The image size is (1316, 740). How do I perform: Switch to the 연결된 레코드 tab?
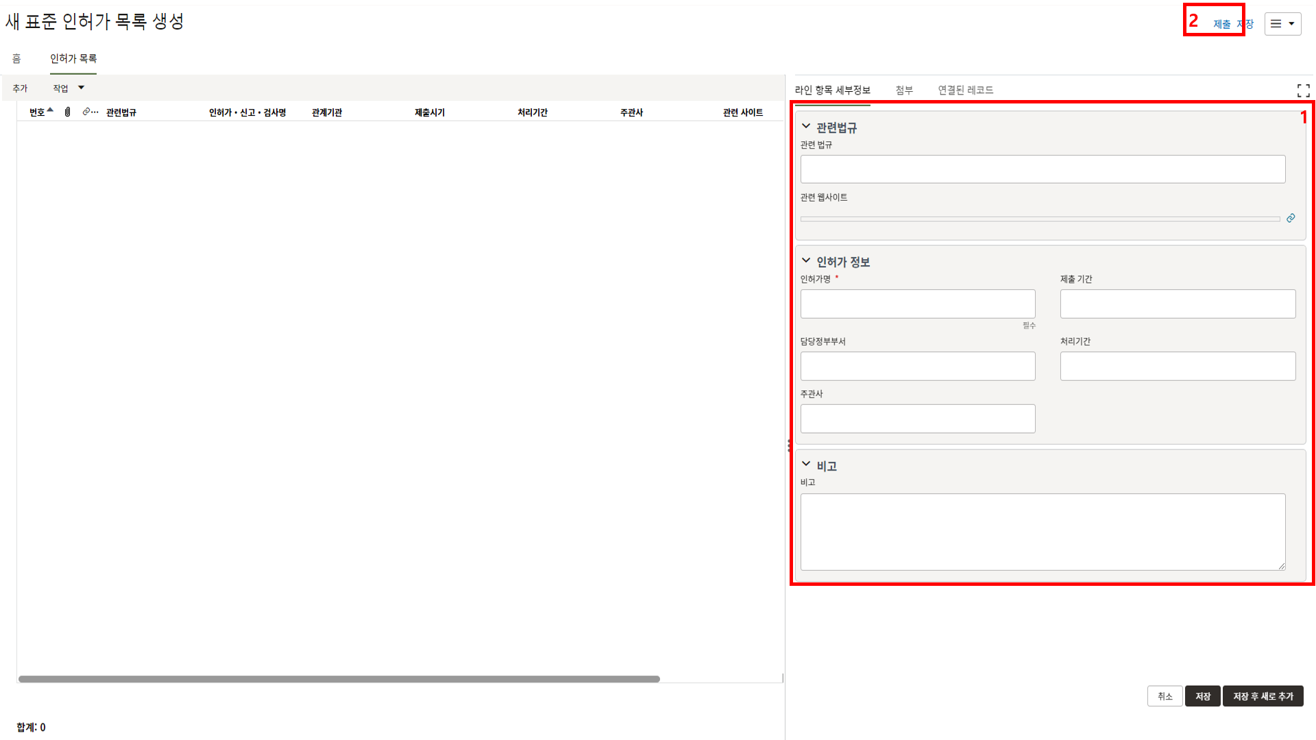[x=965, y=90]
